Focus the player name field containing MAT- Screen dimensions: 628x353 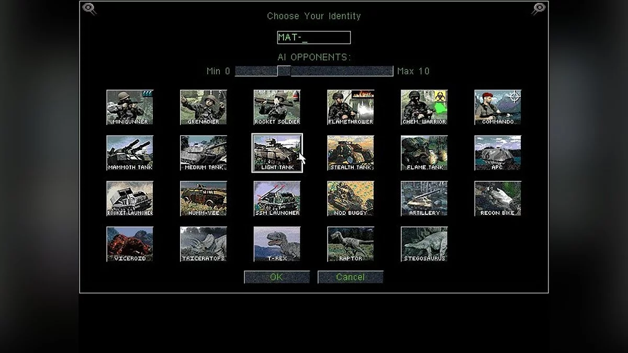(x=314, y=38)
